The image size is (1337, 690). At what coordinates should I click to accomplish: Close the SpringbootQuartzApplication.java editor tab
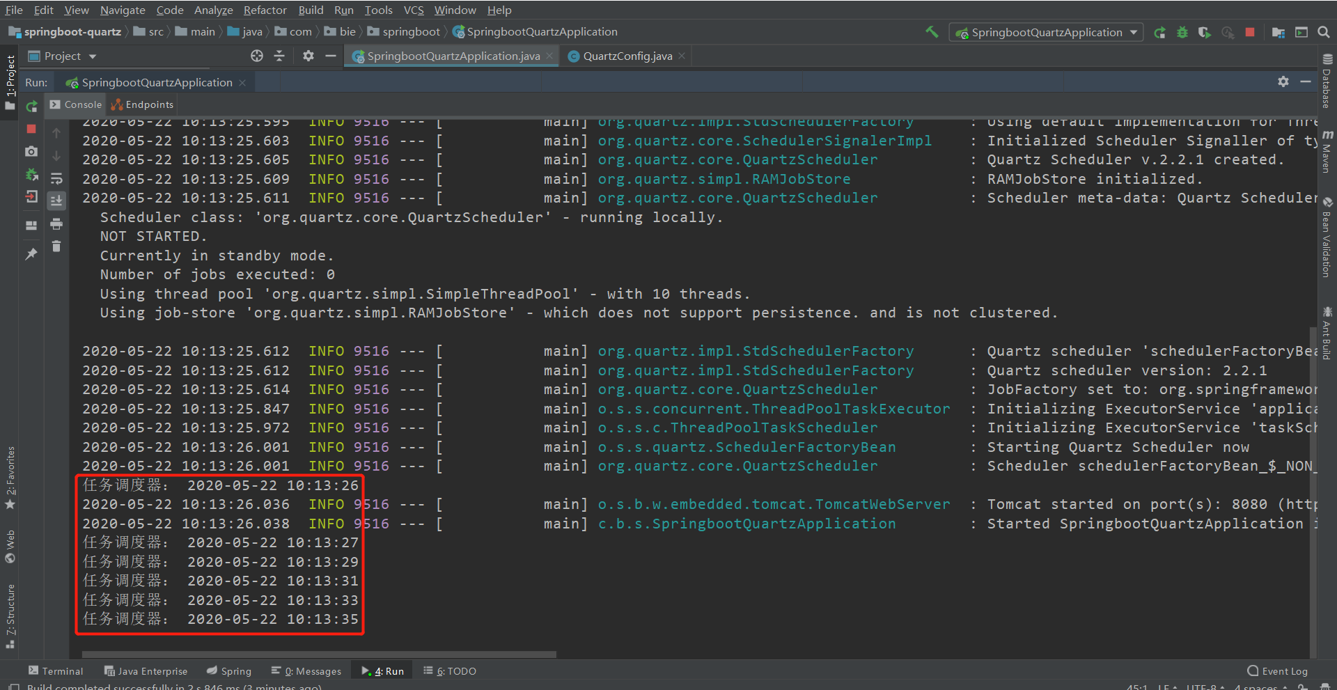coord(549,56)
